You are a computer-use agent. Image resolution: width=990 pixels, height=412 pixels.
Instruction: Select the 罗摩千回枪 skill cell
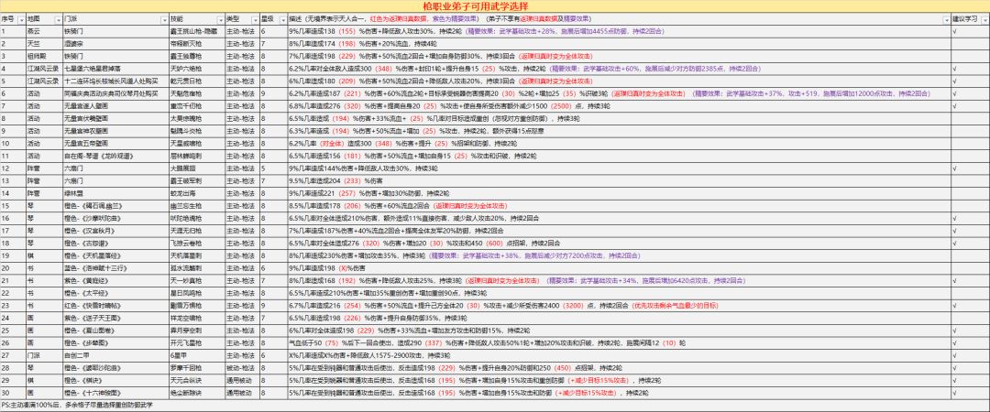pos(196,368)
